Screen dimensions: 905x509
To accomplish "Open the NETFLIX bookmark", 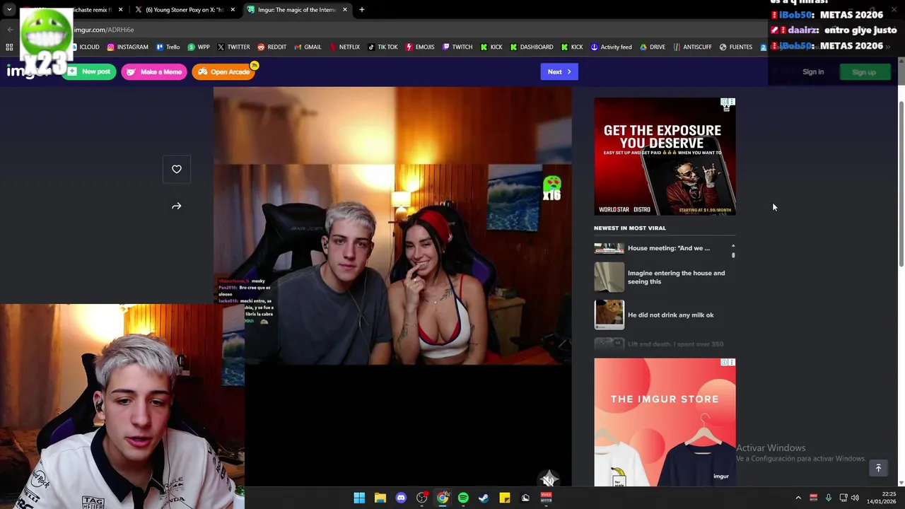I will point(344,47).
